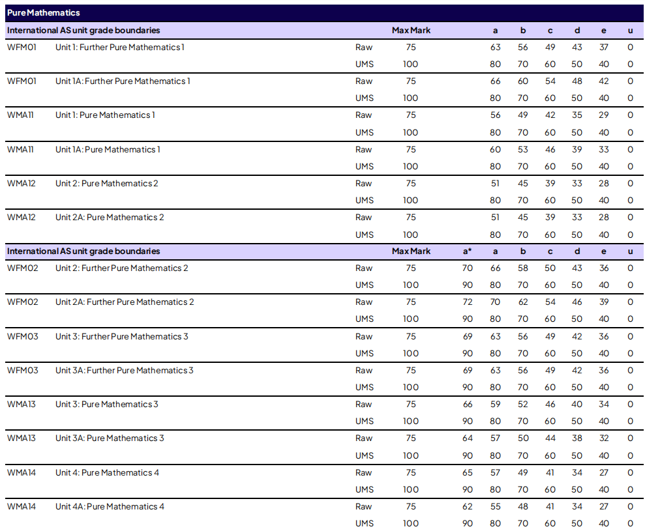Select the Unit 1A: Pure Mathematics 1 name
This screenshot has width=645, height=529.
click(108, 150)
